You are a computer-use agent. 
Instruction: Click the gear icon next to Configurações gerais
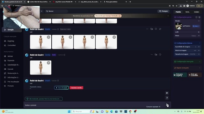[199, 17]
